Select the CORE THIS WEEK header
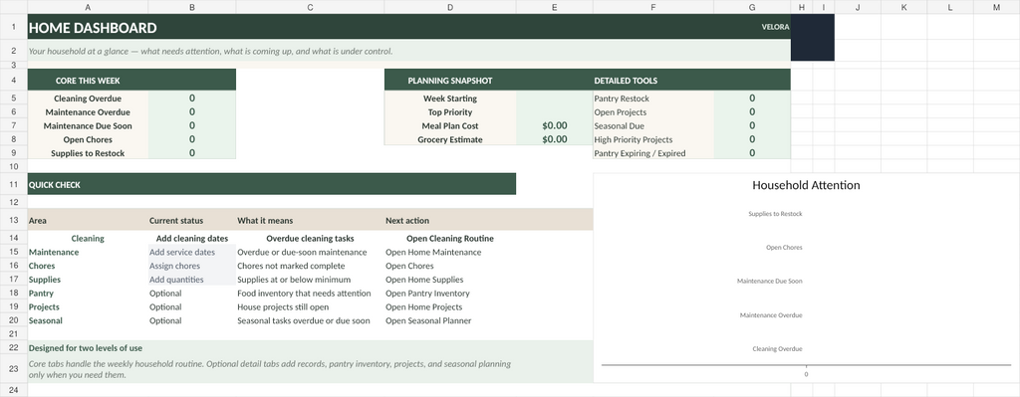 pyautogui.click(x=88, y=81)
